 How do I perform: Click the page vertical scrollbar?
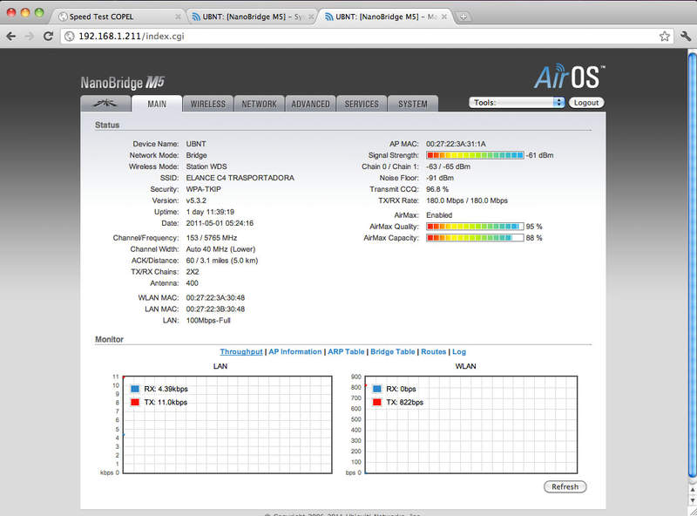pos(692,265)
